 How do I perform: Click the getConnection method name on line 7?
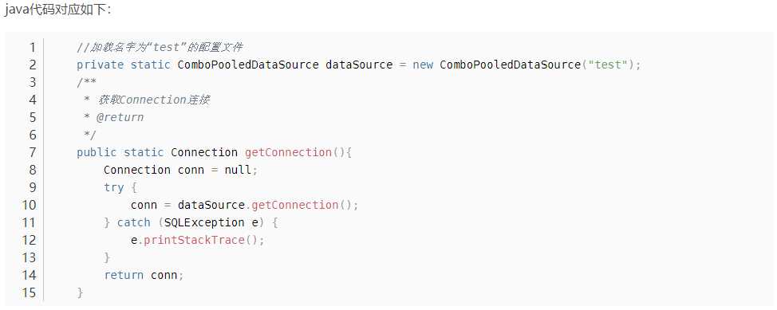coord(288,152)
